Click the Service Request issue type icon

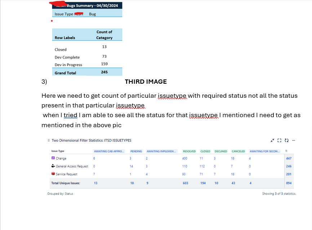pos(52,174)
